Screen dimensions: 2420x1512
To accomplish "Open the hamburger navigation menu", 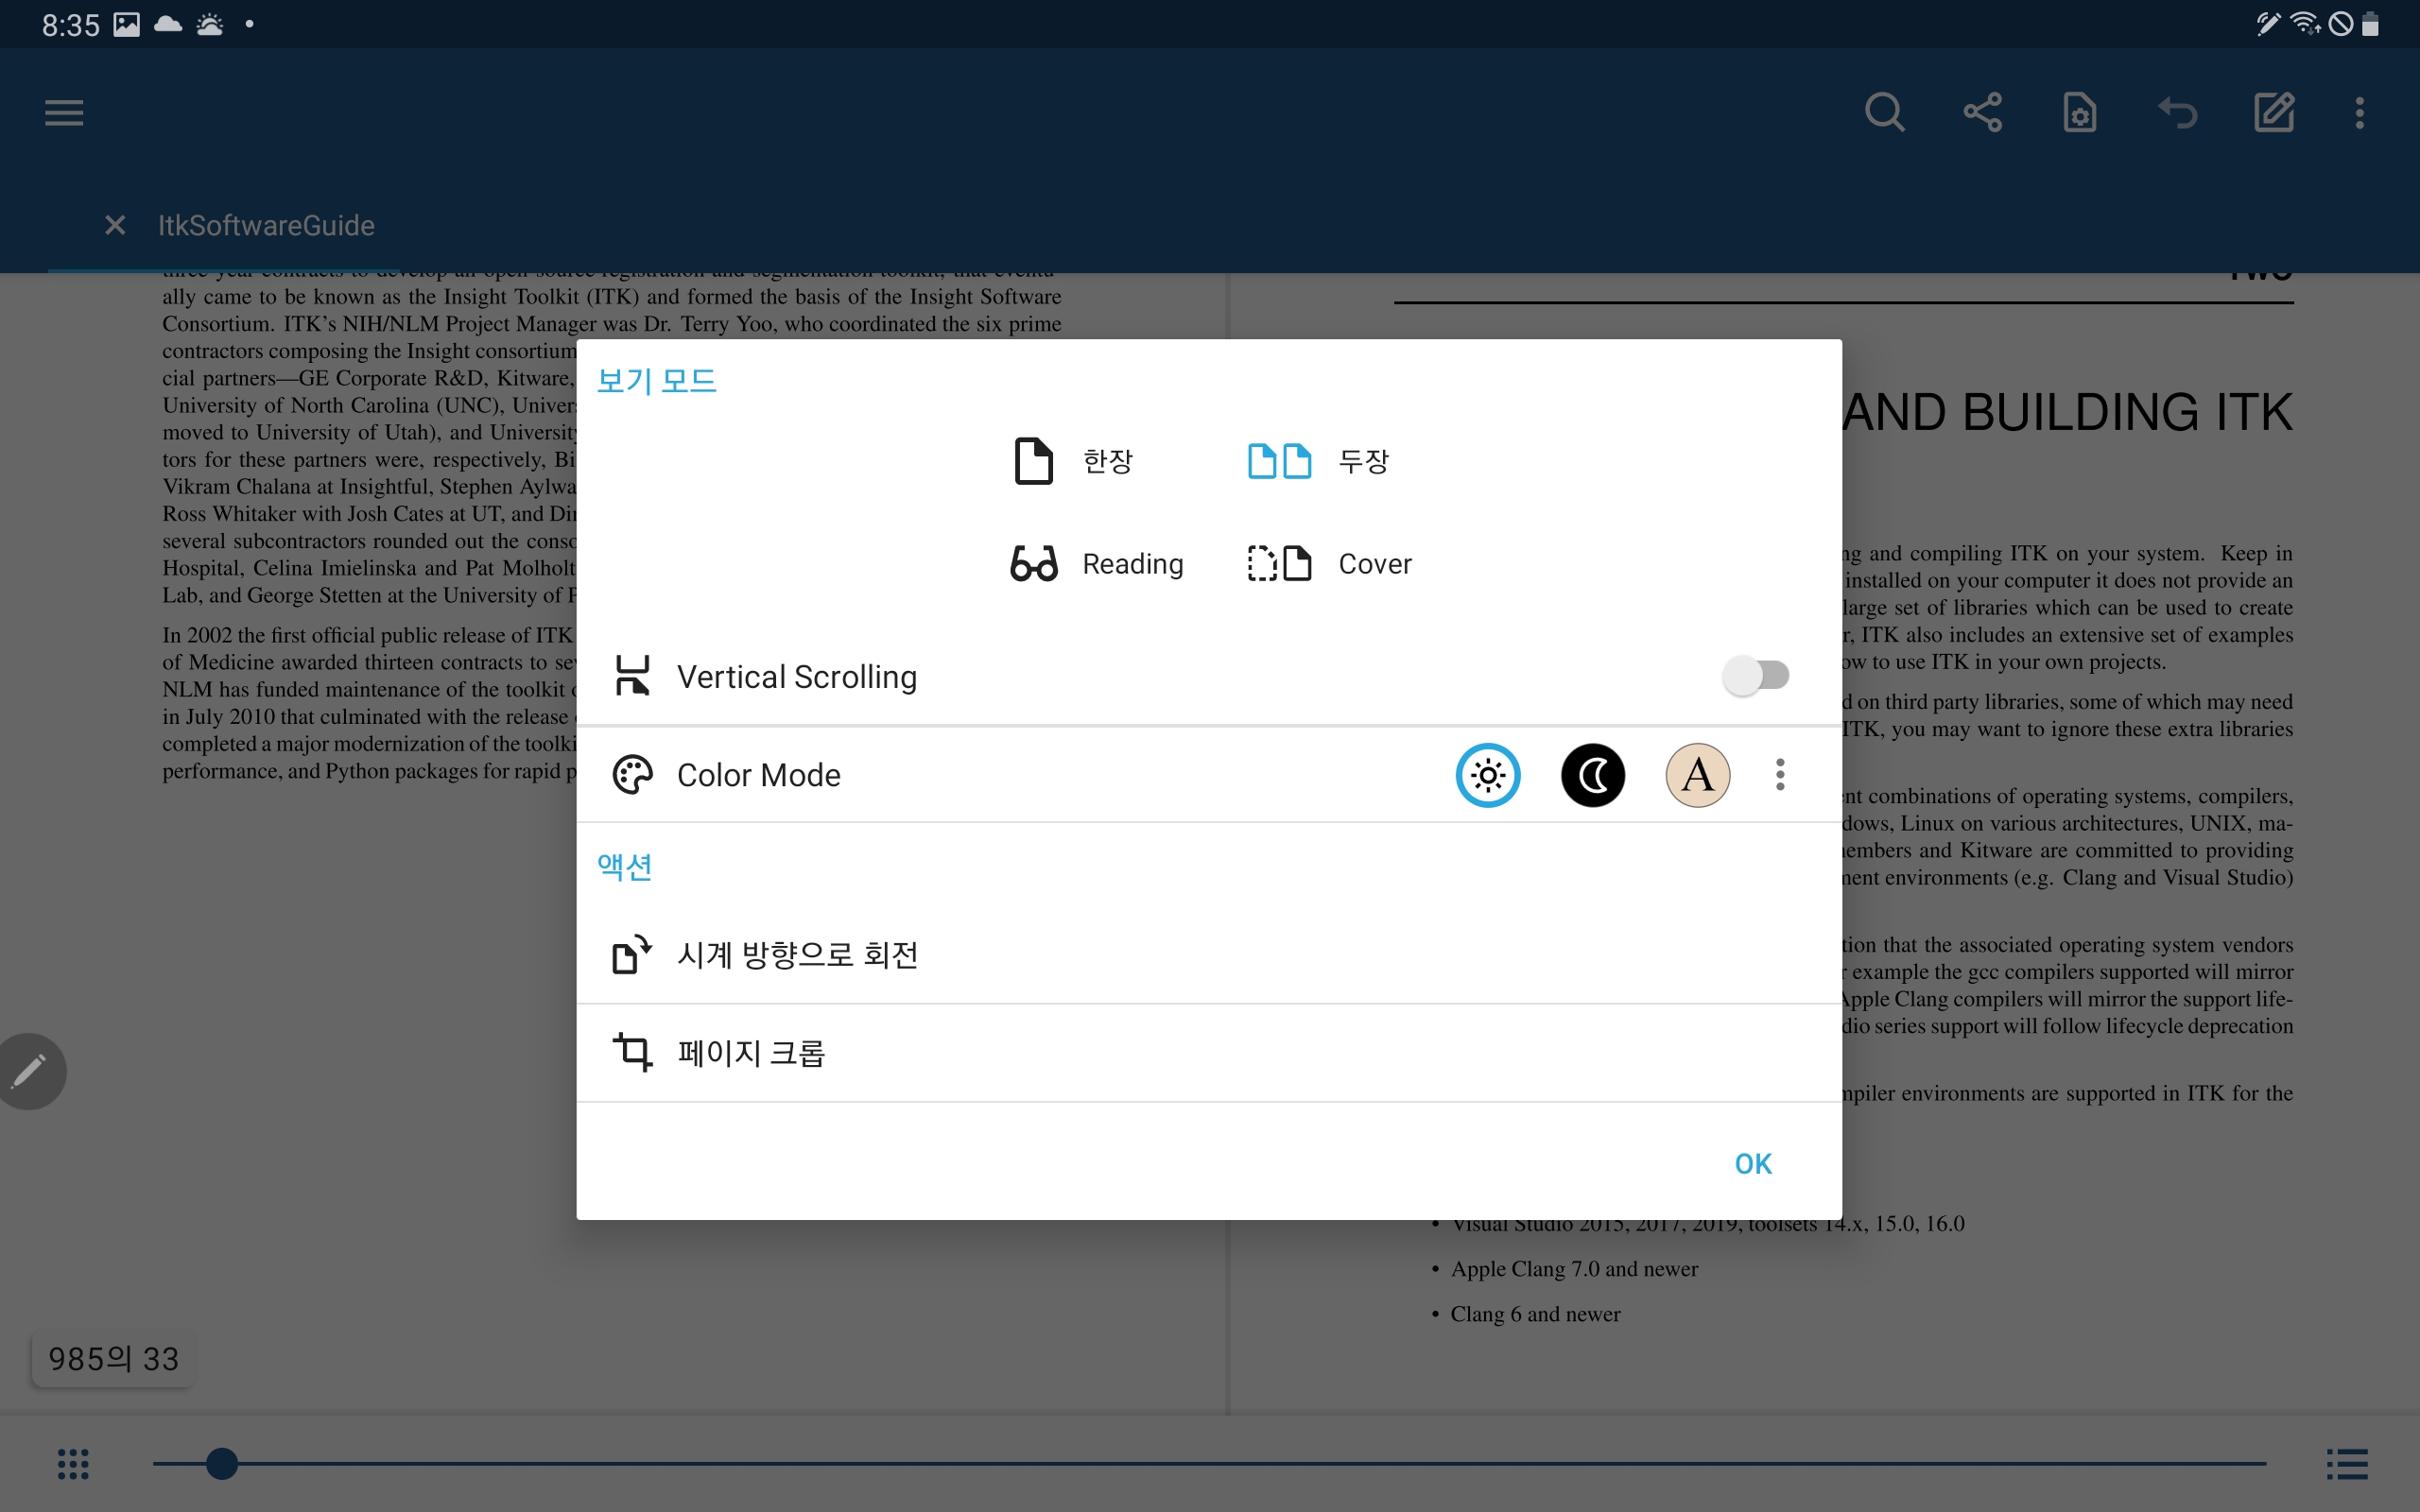I will [x=64, y=112].
